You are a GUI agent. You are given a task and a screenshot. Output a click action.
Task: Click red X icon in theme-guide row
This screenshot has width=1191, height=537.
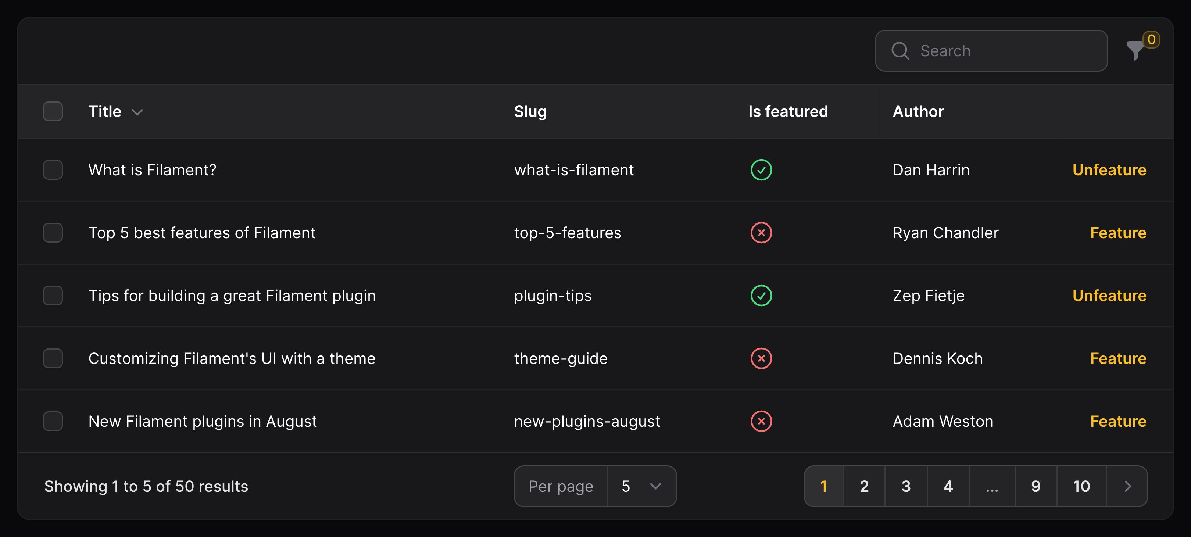[761, 358]
